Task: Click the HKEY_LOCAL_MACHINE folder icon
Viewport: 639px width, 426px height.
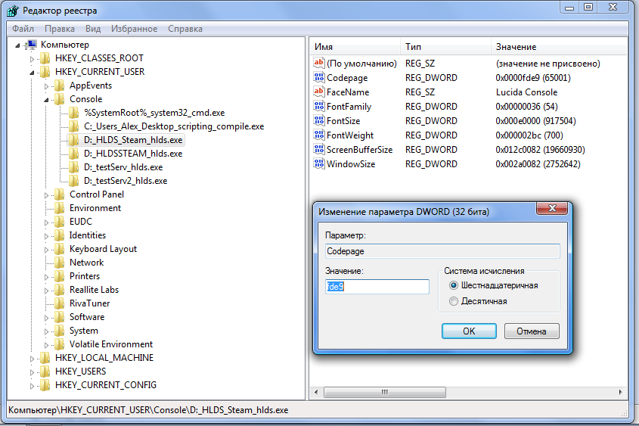Action: point(45,358)
